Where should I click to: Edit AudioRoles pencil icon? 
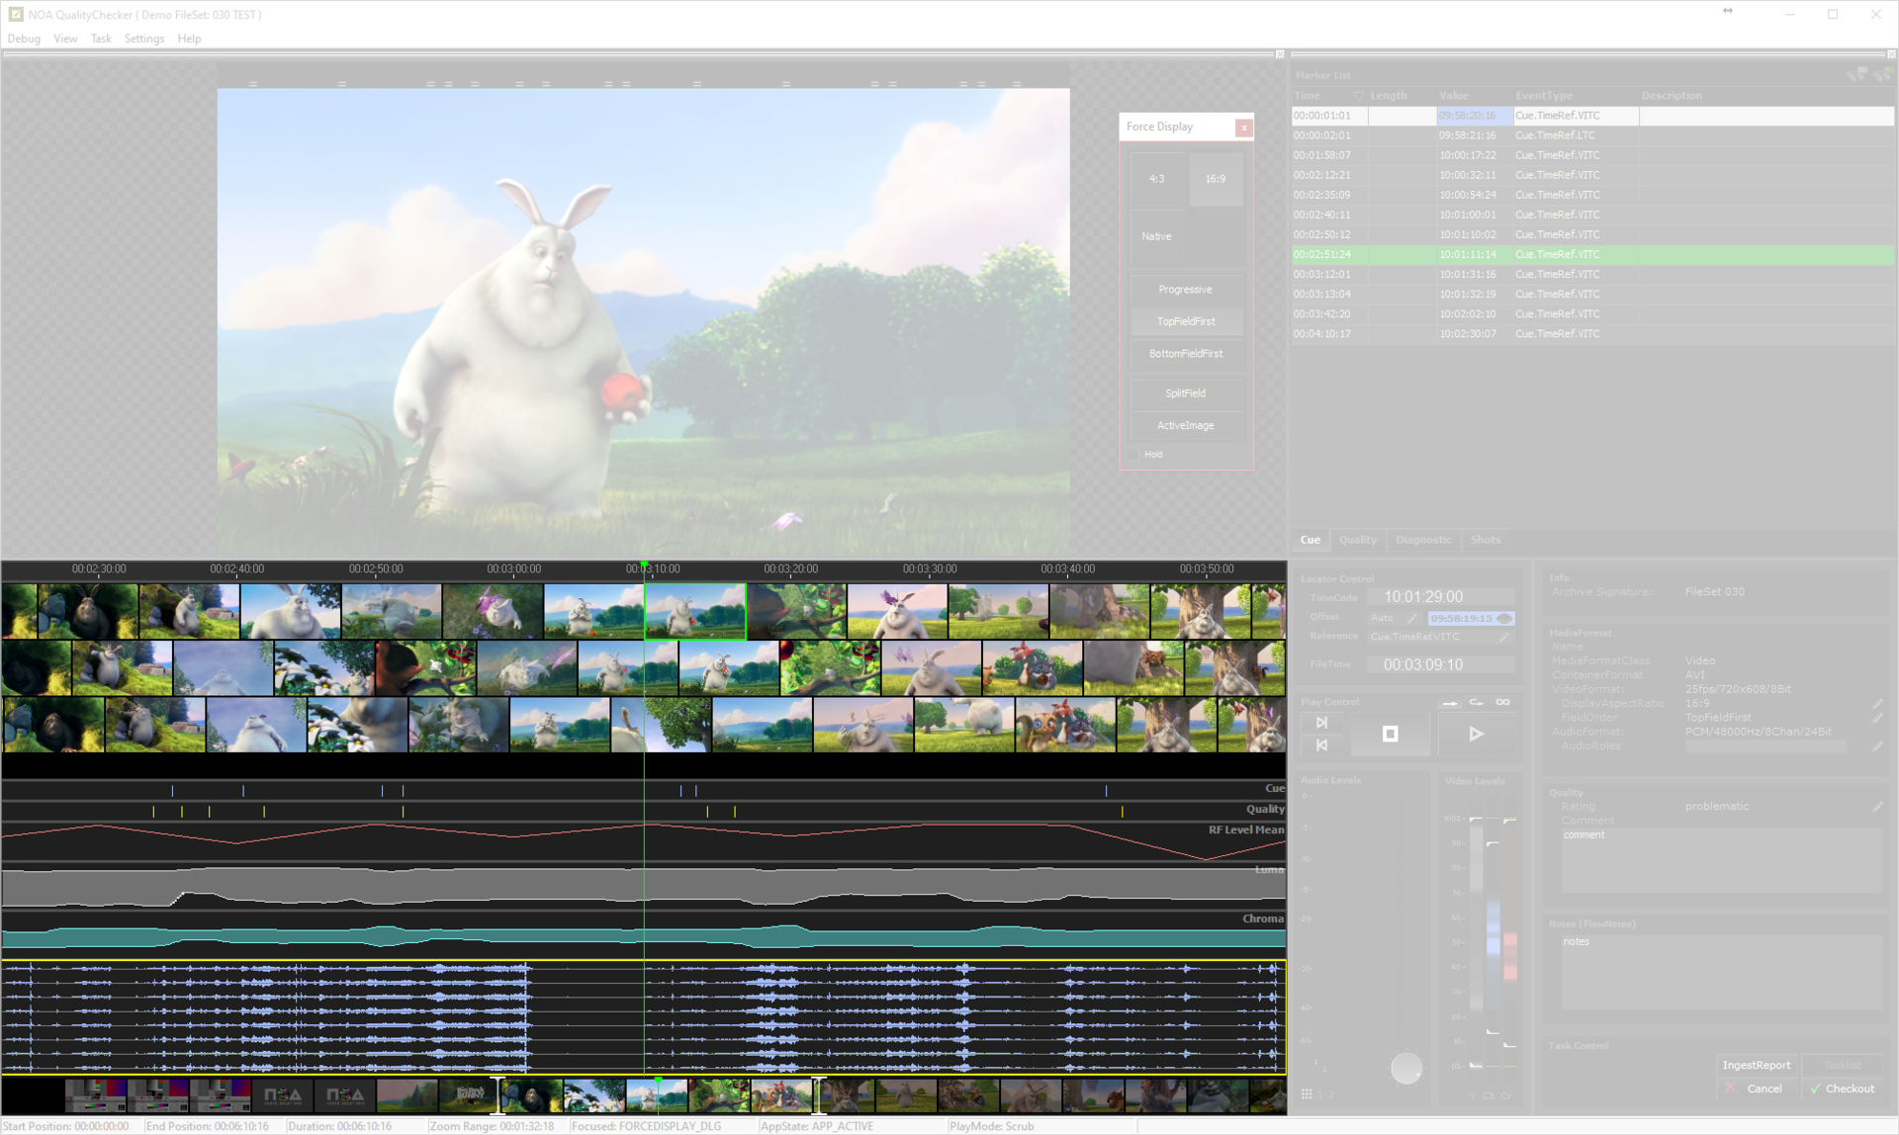click(x=1877, y=746)
